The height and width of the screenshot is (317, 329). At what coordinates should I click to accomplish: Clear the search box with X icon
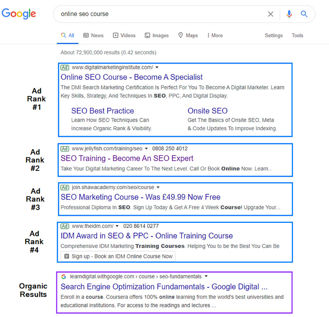click(271, 14)
